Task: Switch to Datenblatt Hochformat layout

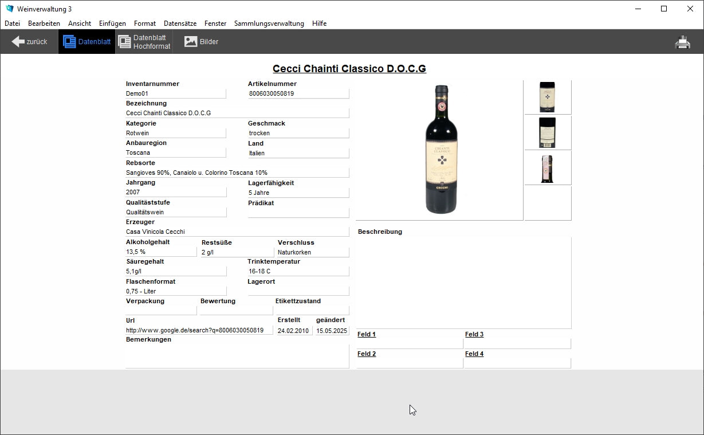Action: click(x=124, y=41)
